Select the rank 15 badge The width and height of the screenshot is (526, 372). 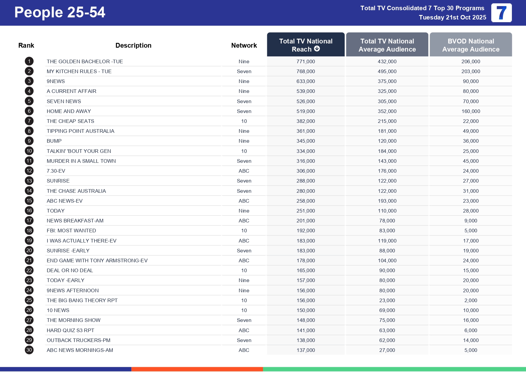[x=29, y=201]
